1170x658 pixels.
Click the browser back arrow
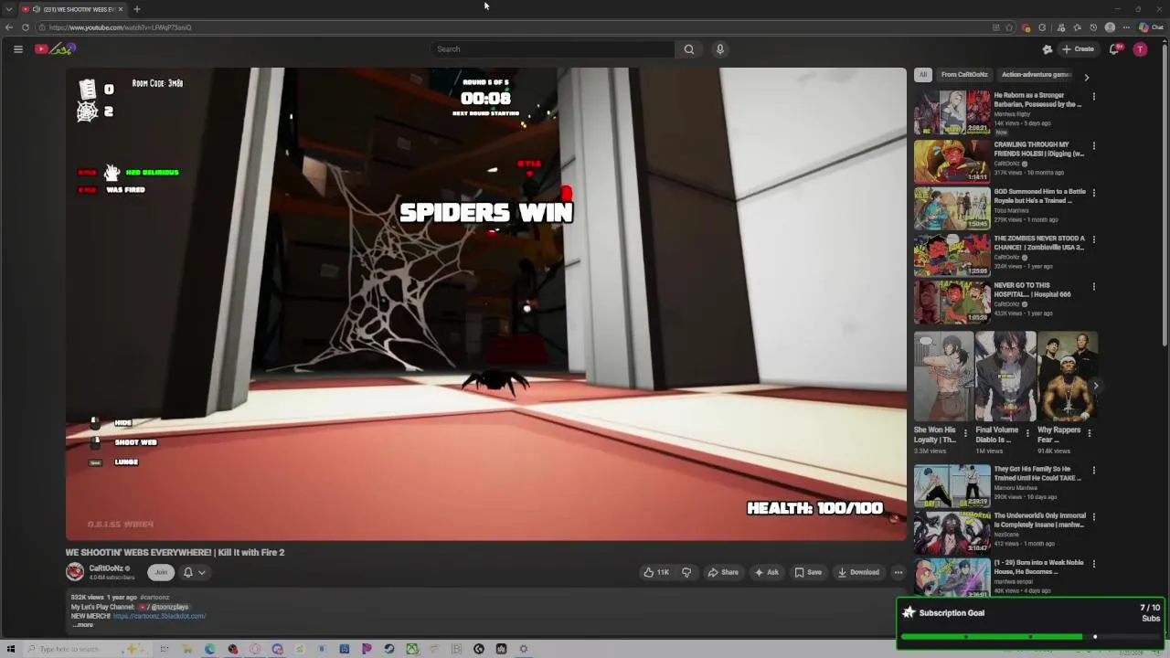click(9, 27)
